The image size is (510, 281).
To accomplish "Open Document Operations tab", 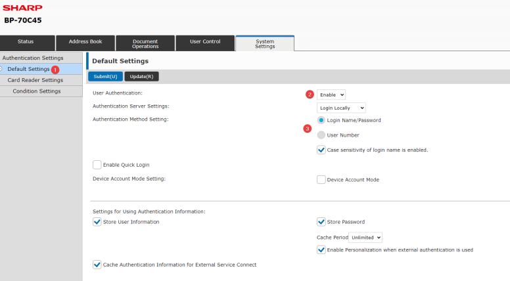I will tap(145, 43).
